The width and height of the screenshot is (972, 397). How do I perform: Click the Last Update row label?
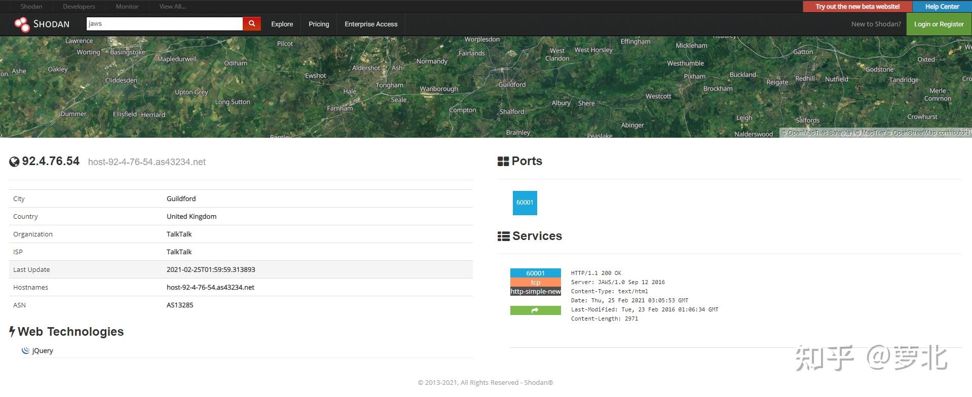click(x=31, y=269)
